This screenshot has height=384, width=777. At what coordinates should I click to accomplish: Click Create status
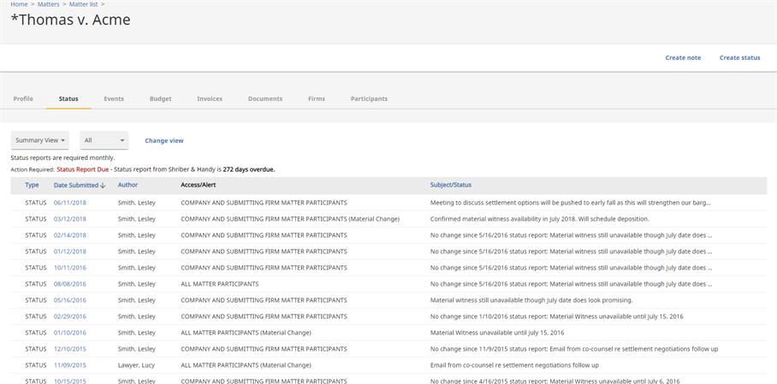(739, 58)
